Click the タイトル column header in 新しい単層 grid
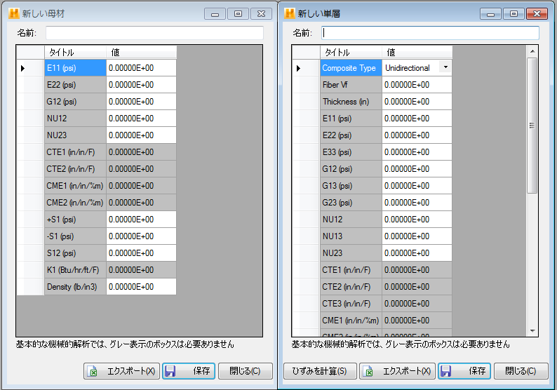This screenshot has height=390, width=557. [x=351, y=53]
